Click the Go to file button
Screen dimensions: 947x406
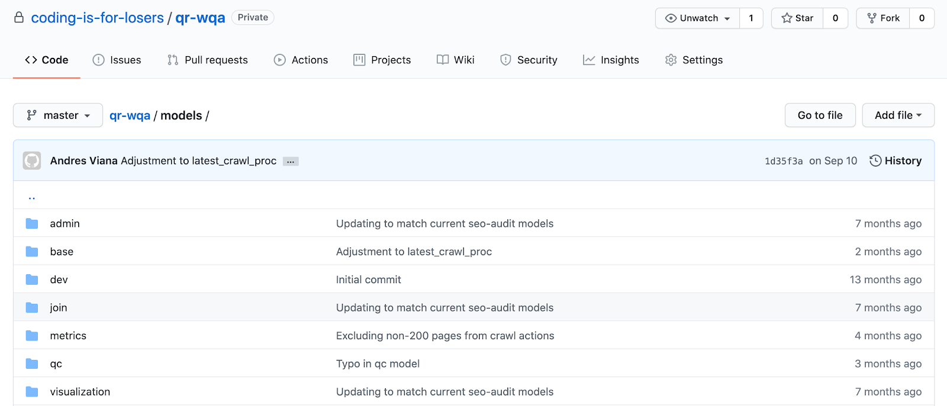click(820, 115)
